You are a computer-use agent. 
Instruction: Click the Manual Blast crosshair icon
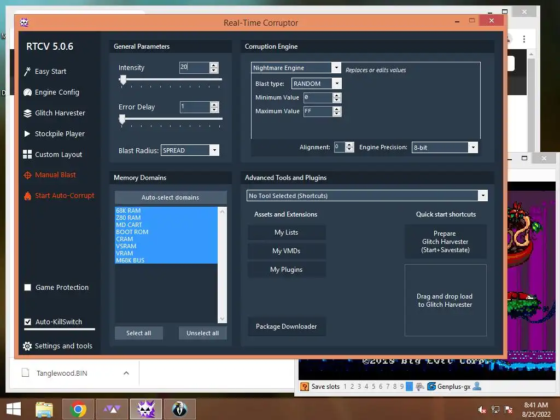click(27, 175)
